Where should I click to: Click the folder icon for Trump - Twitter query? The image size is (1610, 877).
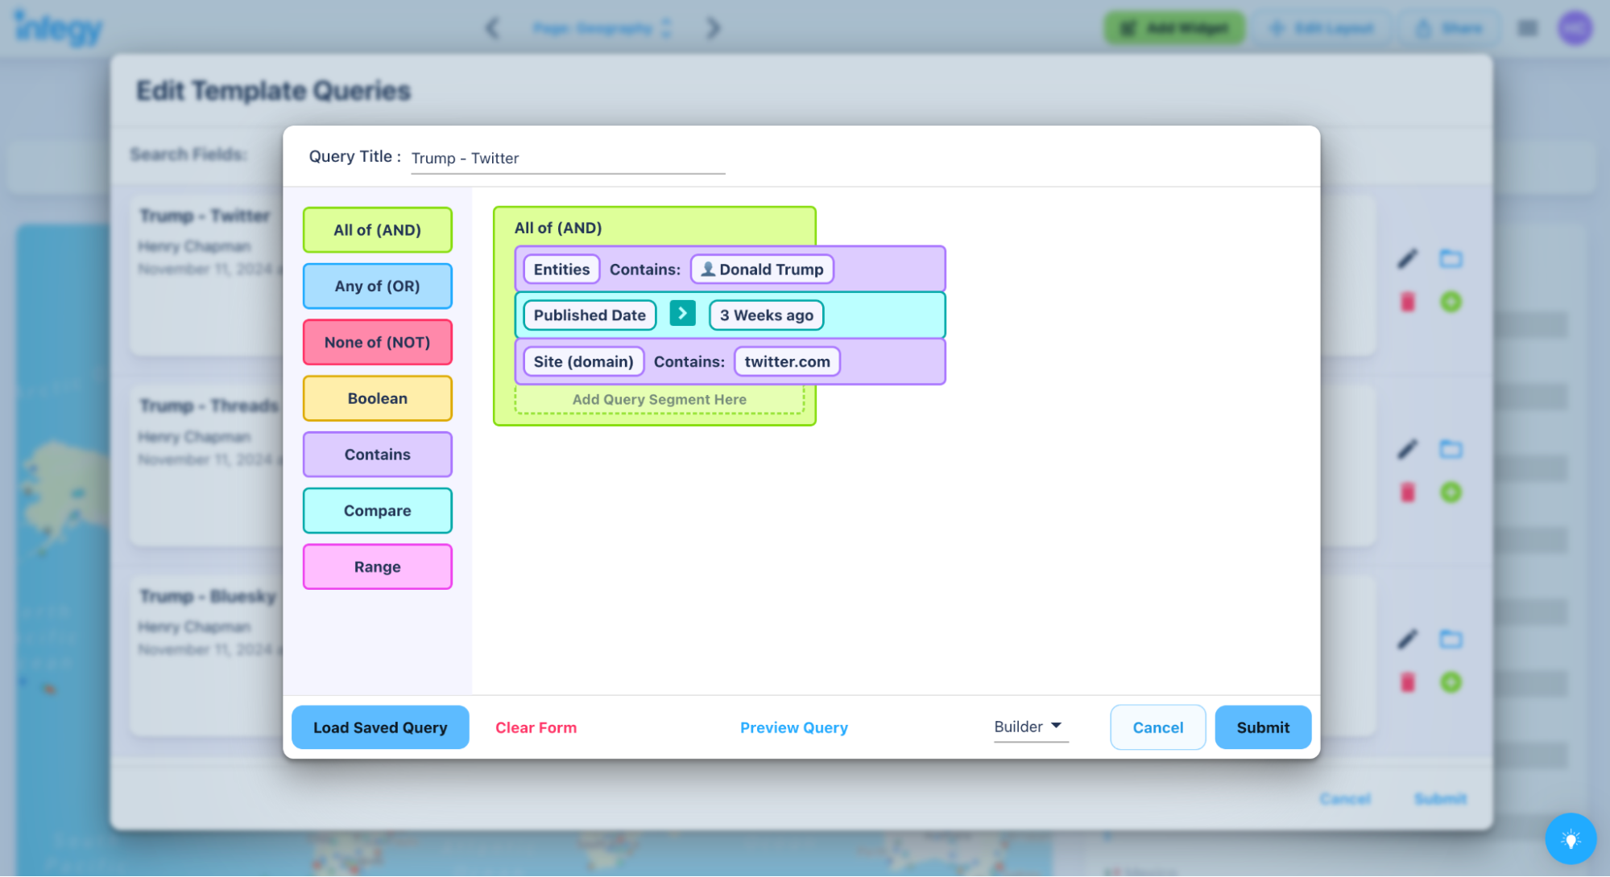click(x=1451, y=259)
